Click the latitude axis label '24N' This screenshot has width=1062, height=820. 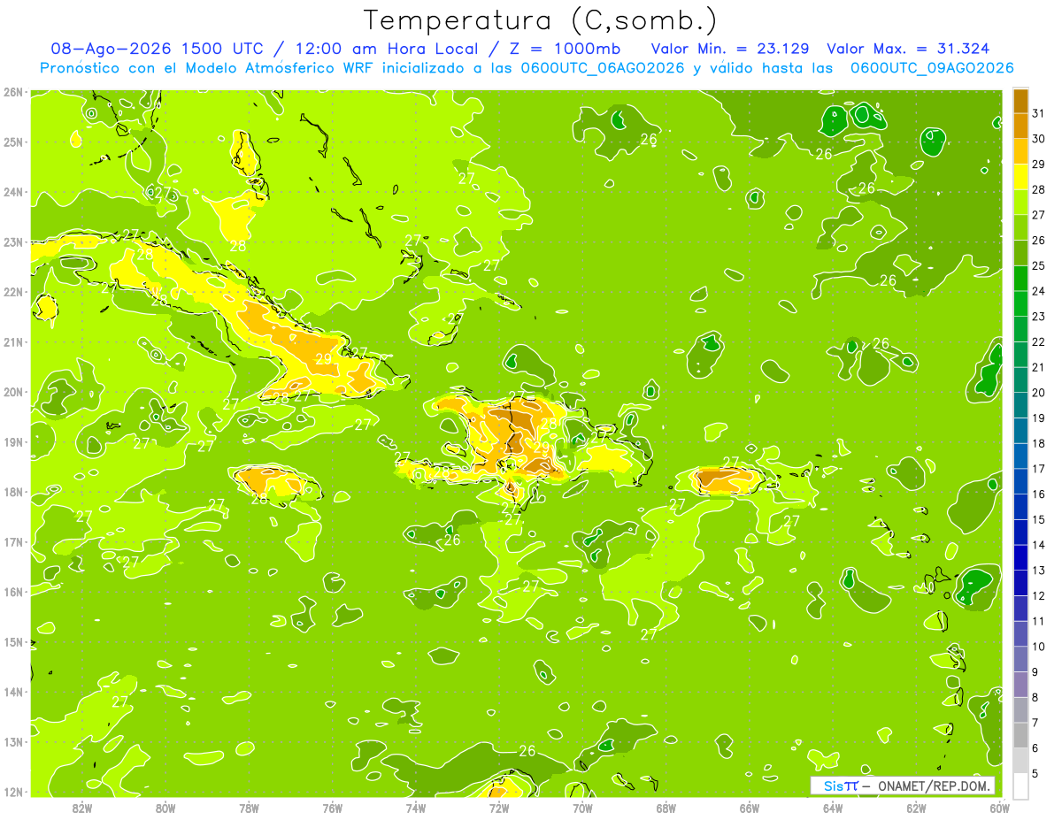tap(12, 192)
